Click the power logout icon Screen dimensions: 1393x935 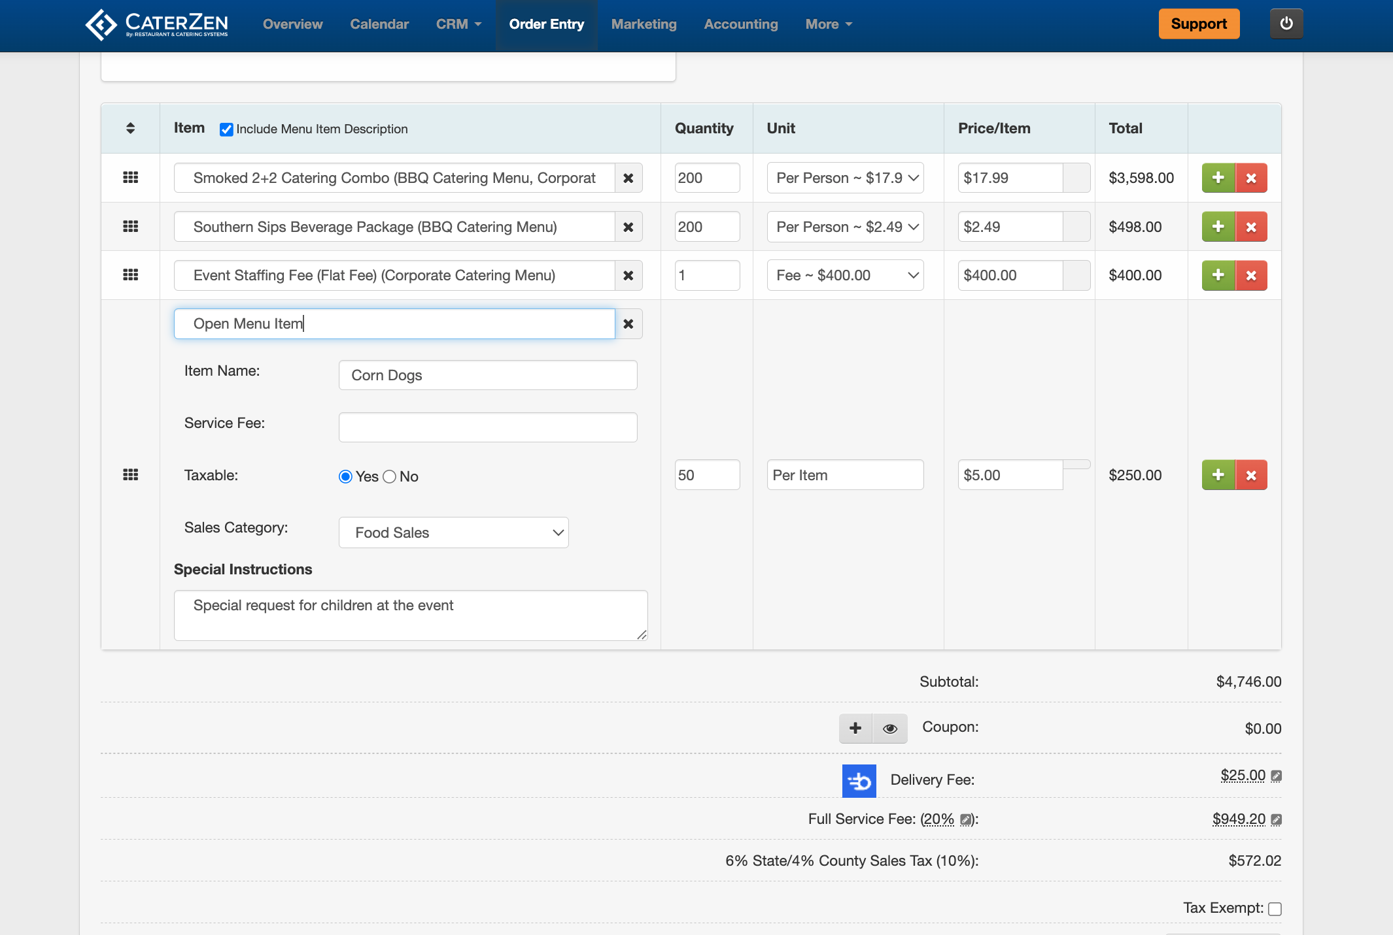tap(1286, 24)
